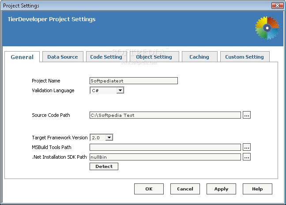Open the Caching tab
Viewport: 286px width, 205px height.
[x=199, y=57]
